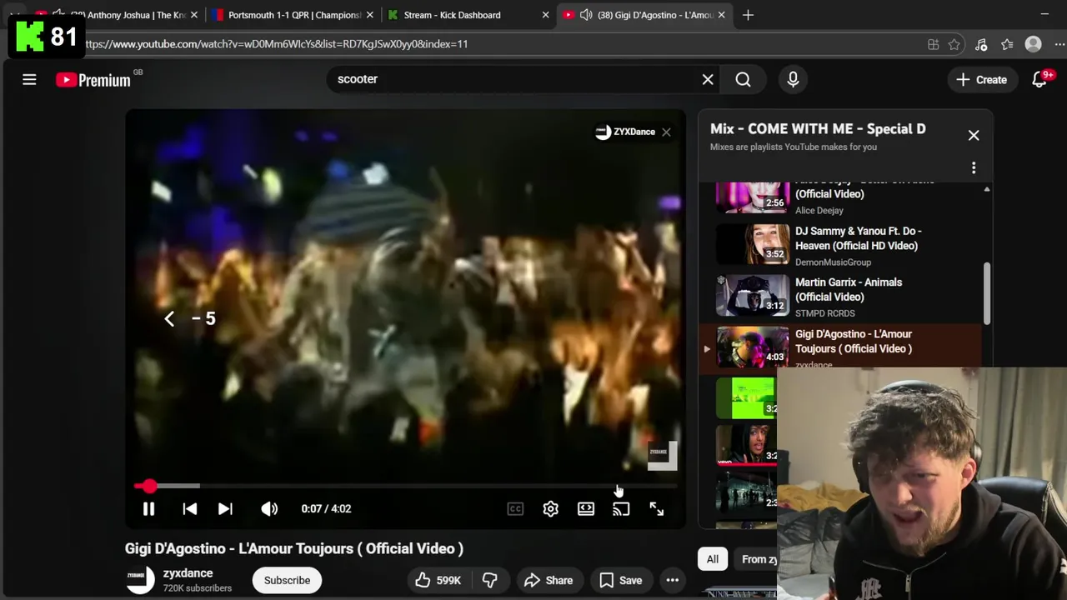1067x600 pixels.
Task: Share this video
Action: [548, 580]
